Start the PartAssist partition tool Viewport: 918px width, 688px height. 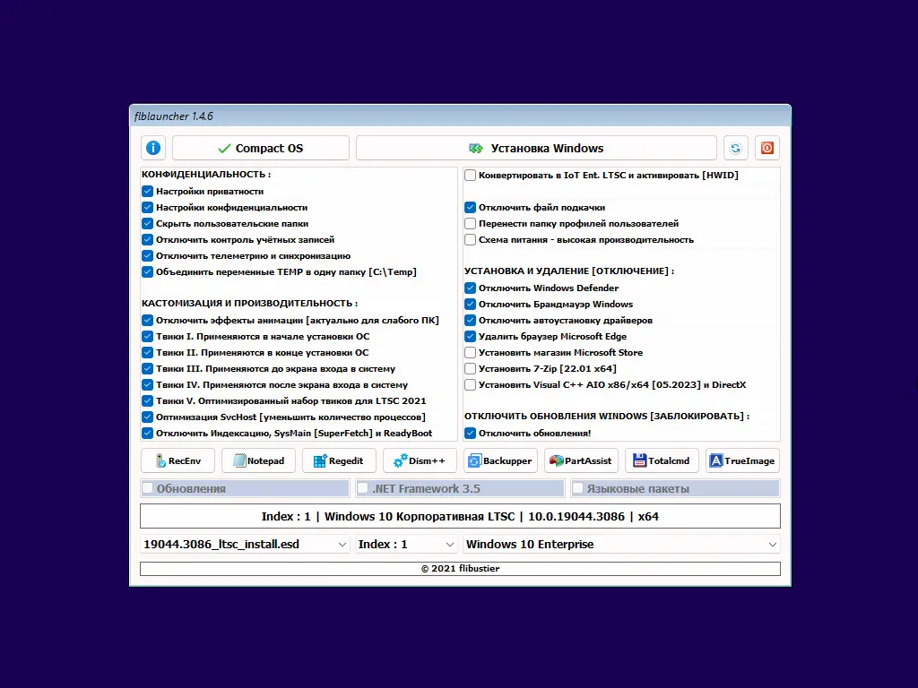coord(581,460)
